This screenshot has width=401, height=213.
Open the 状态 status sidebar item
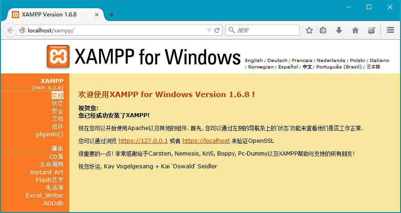point(57,103)
